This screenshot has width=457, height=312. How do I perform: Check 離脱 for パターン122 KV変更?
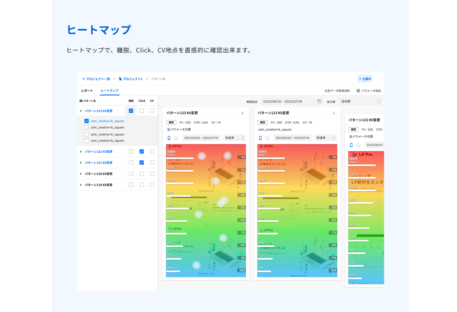131,152
